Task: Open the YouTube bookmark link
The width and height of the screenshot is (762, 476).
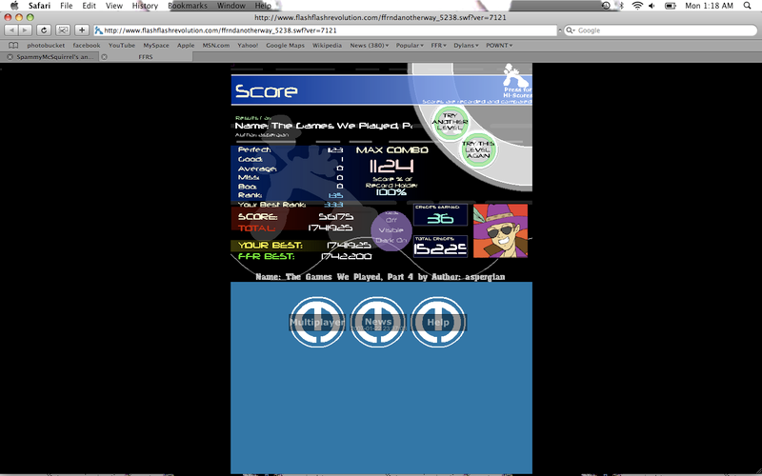Action: pyautogui.click(x=121, y=45)
